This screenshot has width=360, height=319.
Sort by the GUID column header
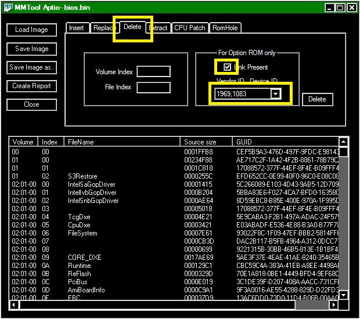coord(286,142)
